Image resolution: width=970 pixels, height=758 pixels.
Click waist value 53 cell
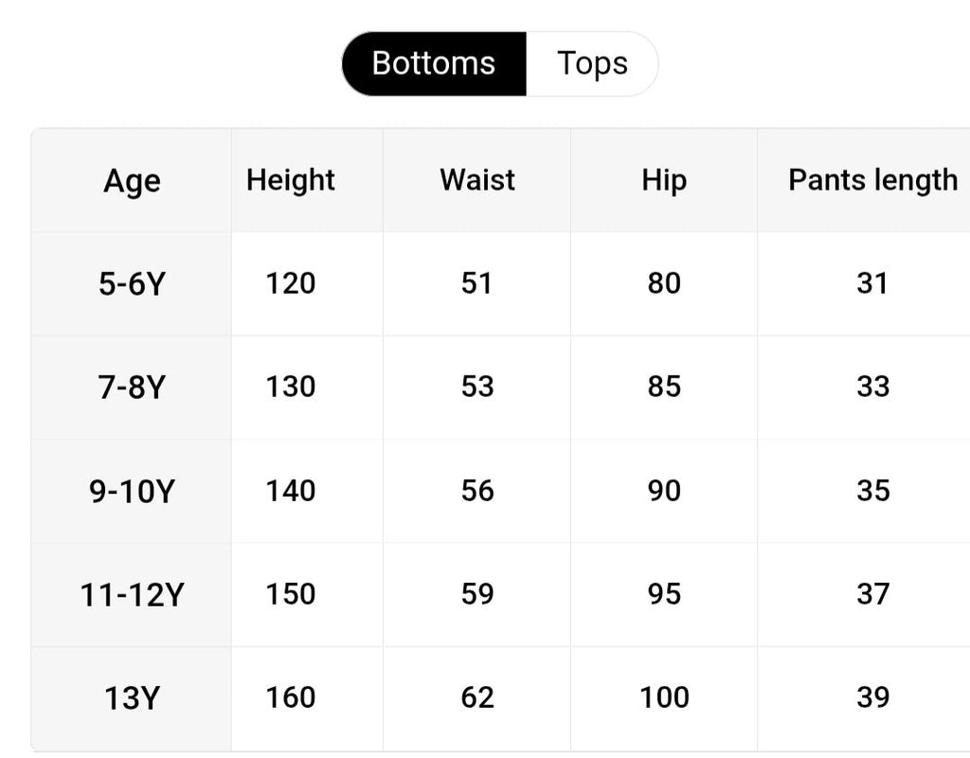click(477, 388)
